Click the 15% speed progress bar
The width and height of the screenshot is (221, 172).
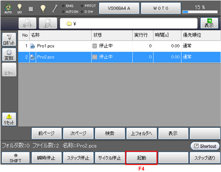coord(200,12)
